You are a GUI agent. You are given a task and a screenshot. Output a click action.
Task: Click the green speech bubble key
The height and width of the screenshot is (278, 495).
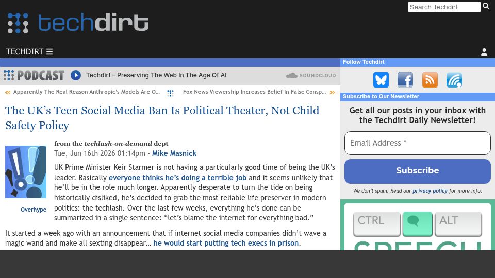click(418, 224)
